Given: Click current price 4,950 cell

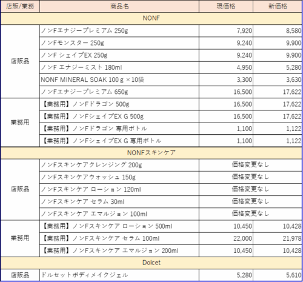Looking at the screenshot, I should pyautogui.click(x=226, y=67).
